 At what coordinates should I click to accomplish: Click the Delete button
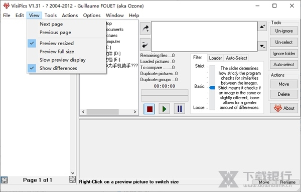pyautogui.click(x=284, y=94)
